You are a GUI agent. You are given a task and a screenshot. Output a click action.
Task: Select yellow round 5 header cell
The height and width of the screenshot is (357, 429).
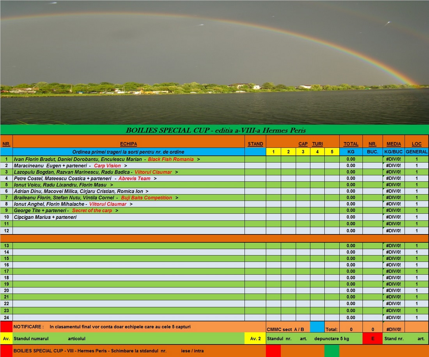point(332,152)
